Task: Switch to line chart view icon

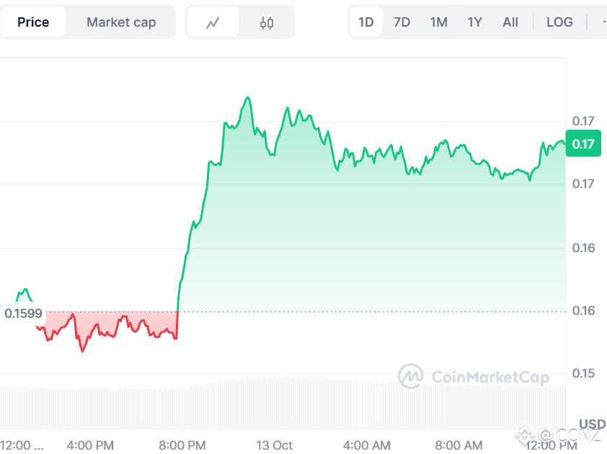Action: pos(213,23)
